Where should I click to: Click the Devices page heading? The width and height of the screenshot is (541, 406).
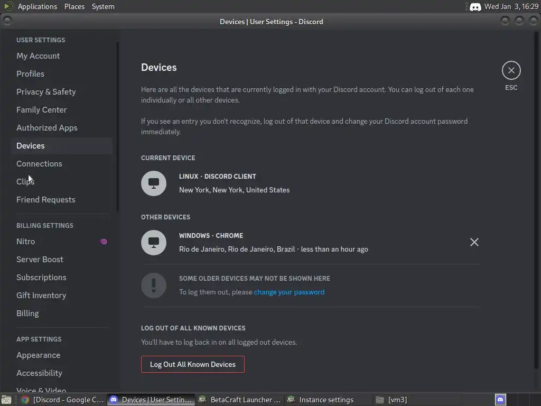coord(158,67)
